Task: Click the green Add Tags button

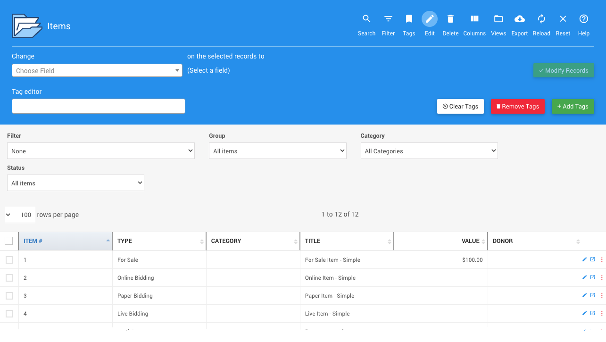Action: (x=573, y=107)
